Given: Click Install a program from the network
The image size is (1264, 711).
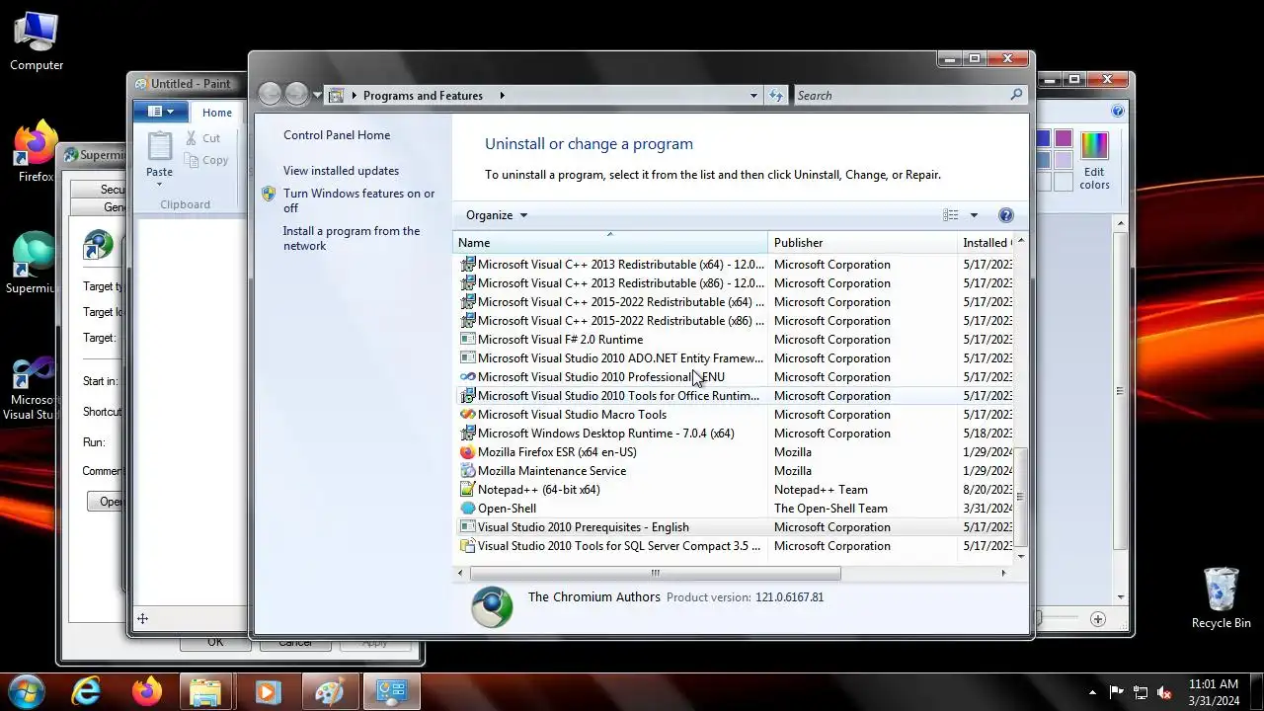Looking at the screenshot, I should pyautogui.click(x=352, y=238).
